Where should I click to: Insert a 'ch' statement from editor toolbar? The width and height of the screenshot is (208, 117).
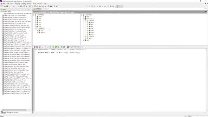coord(50,47)
